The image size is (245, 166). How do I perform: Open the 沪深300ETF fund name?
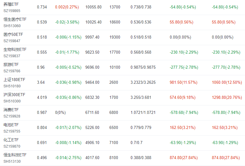pos(14,95)
